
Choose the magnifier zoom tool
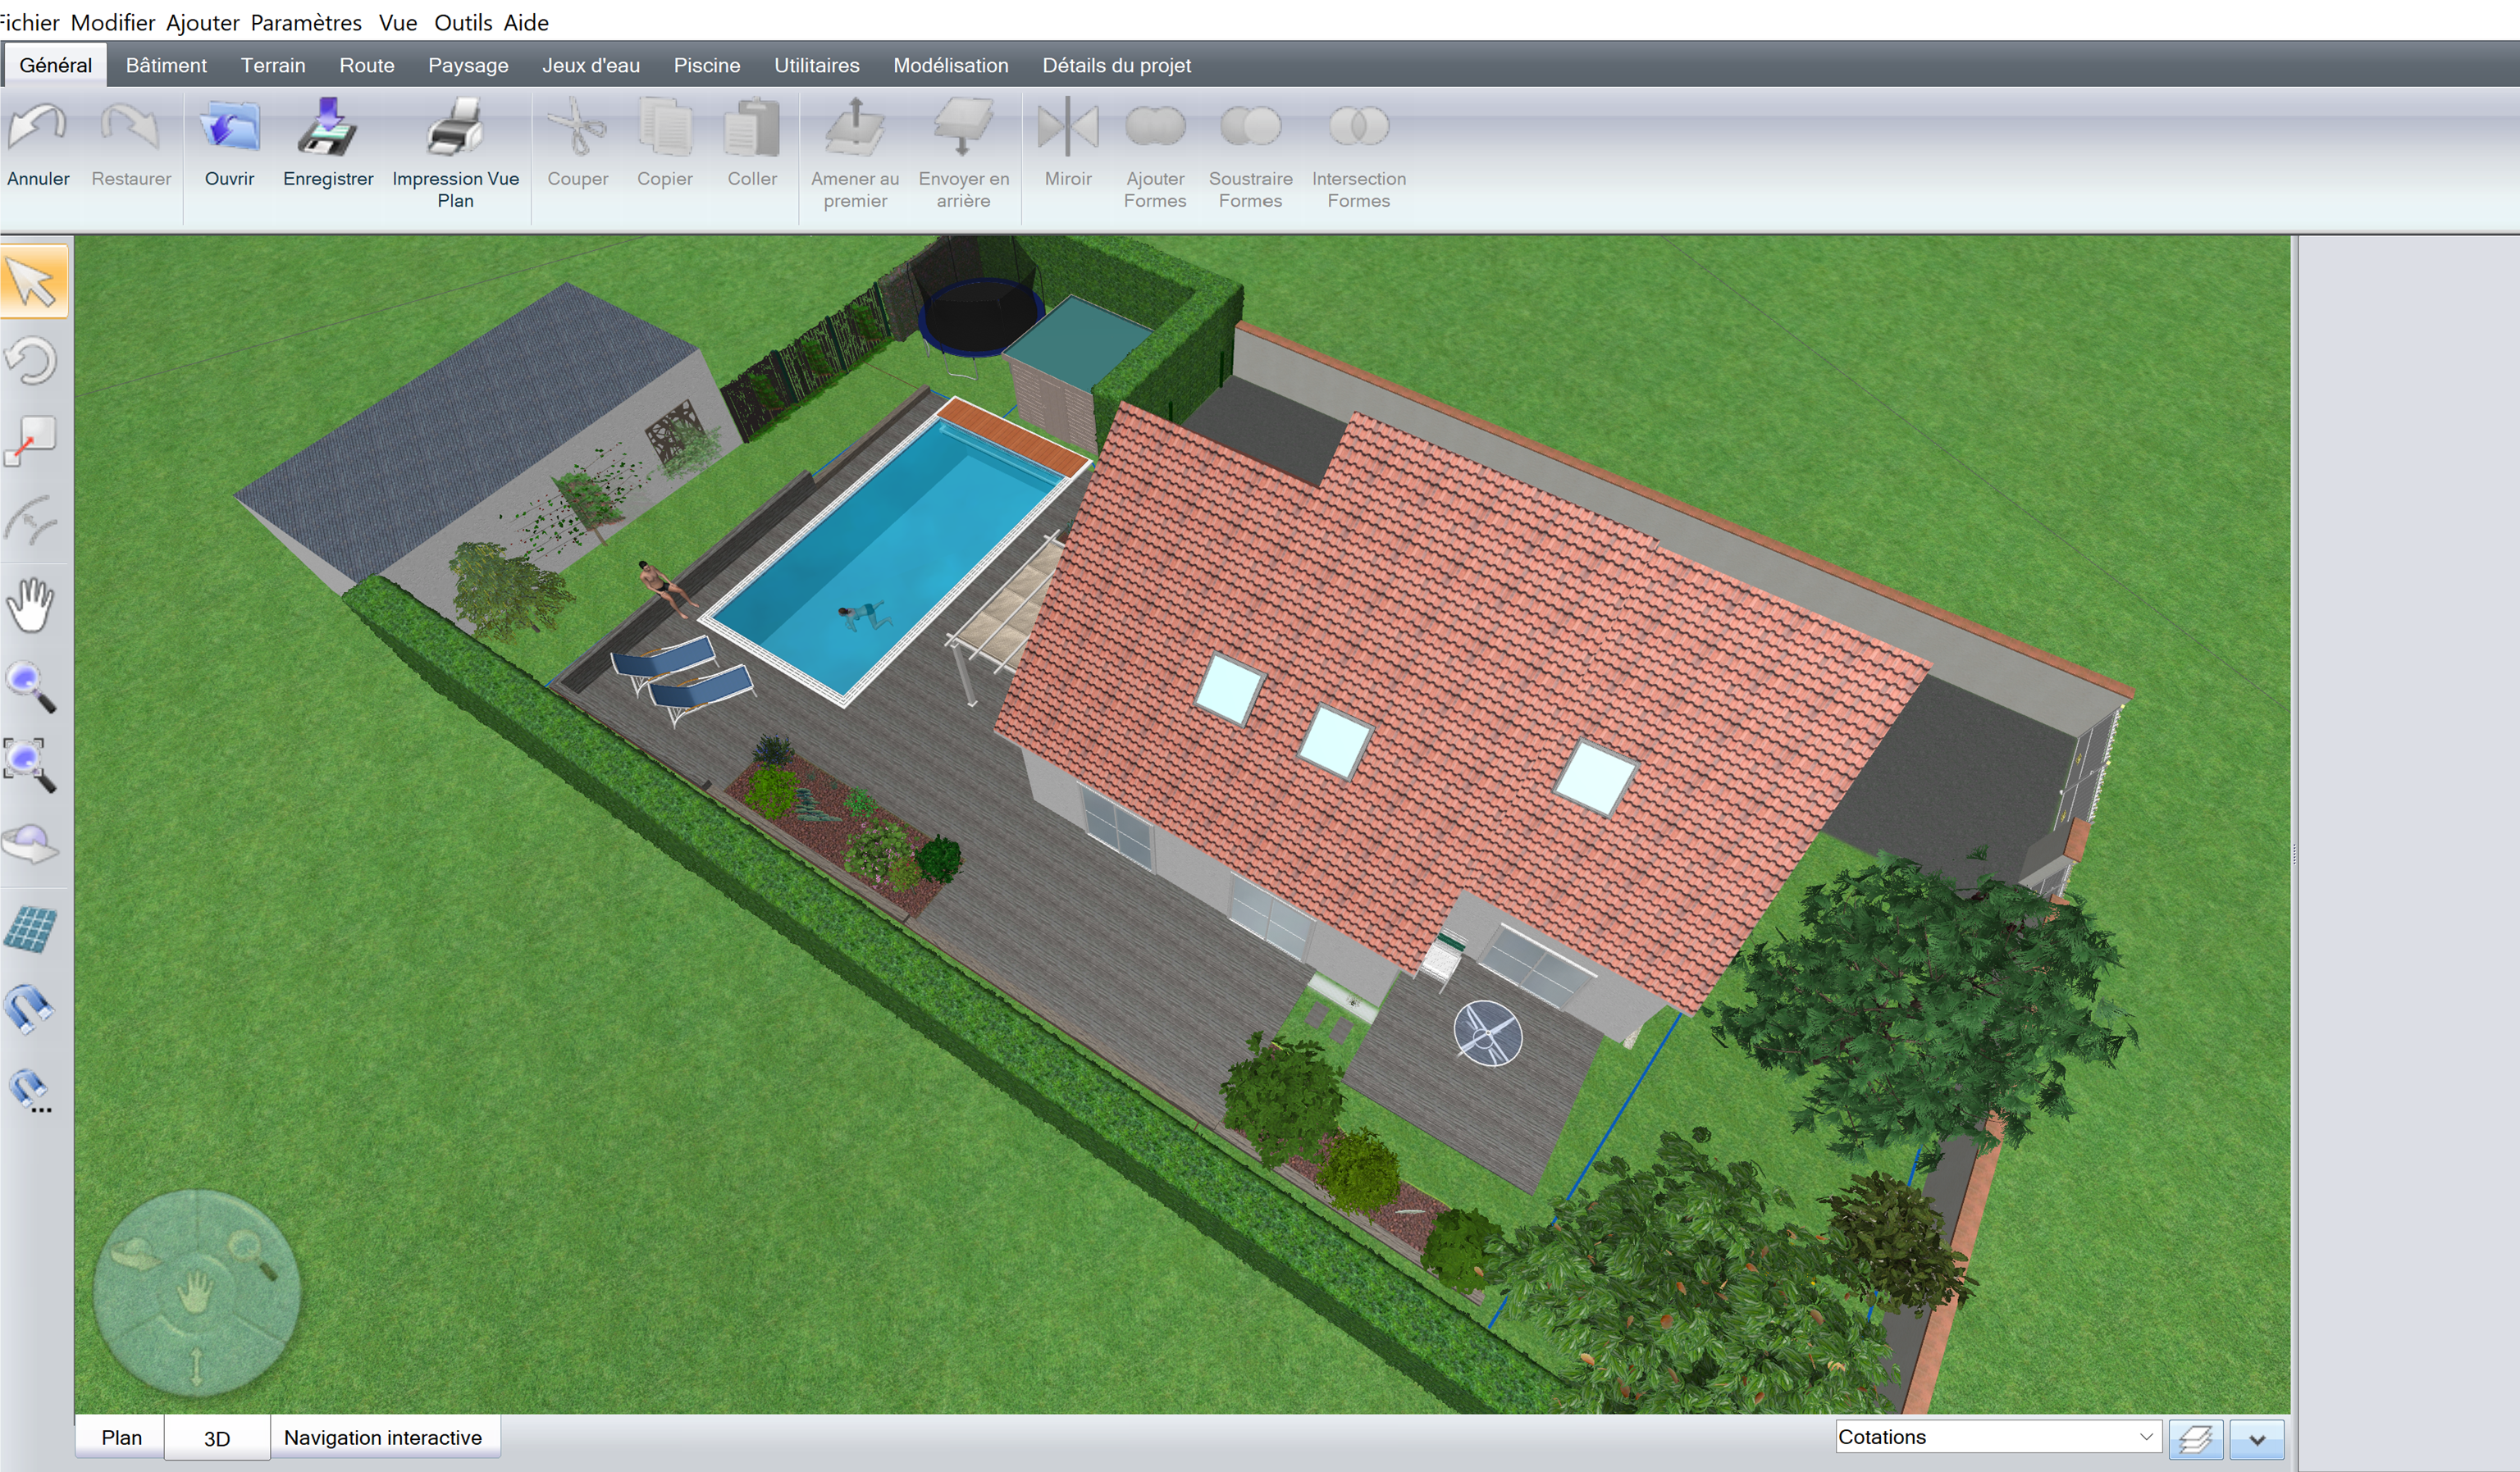(30, 686)
